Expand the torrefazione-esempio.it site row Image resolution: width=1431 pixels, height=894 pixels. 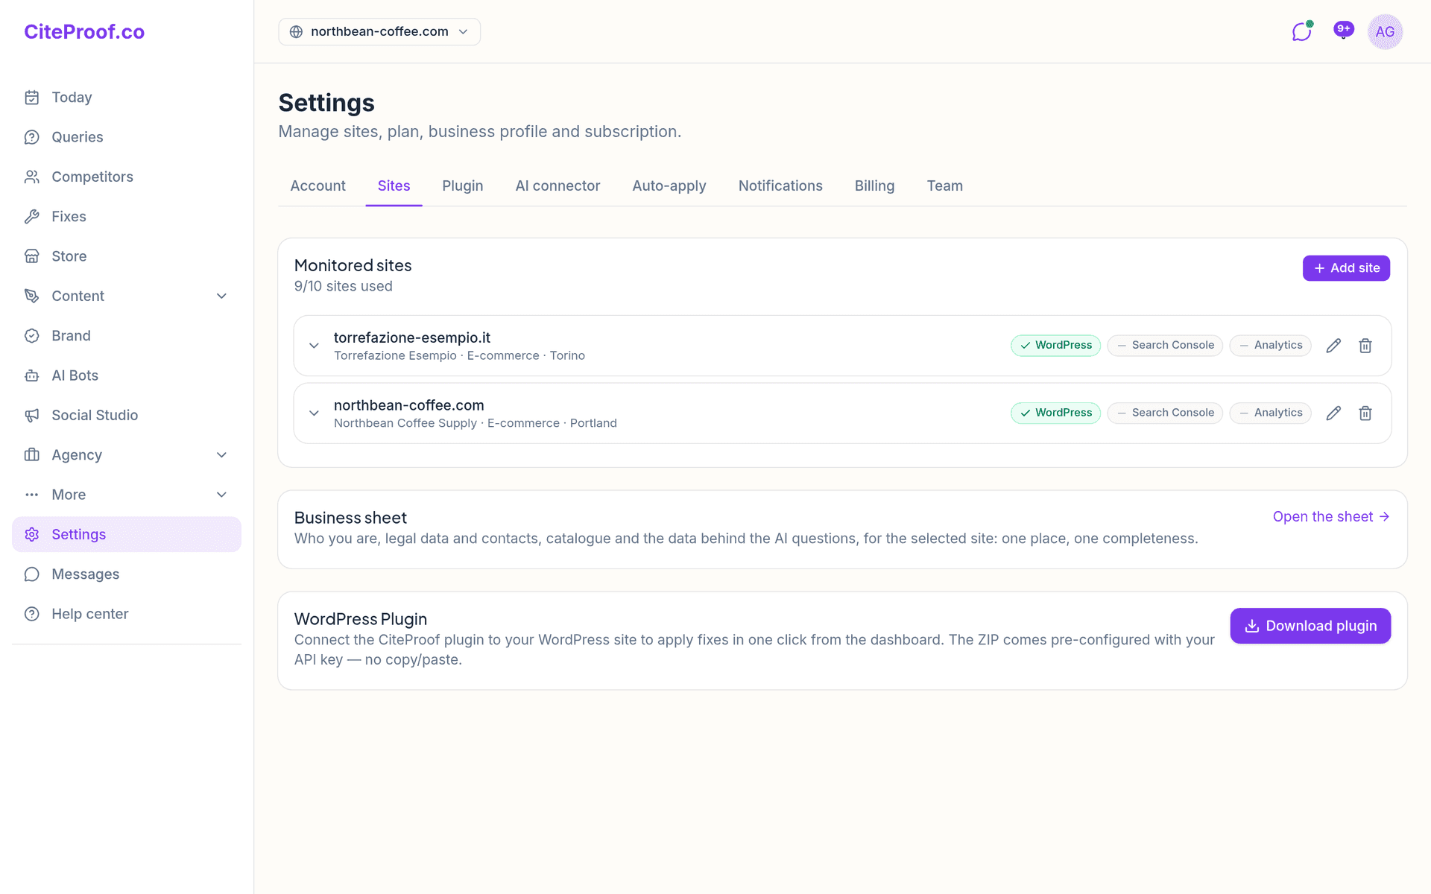314,346
